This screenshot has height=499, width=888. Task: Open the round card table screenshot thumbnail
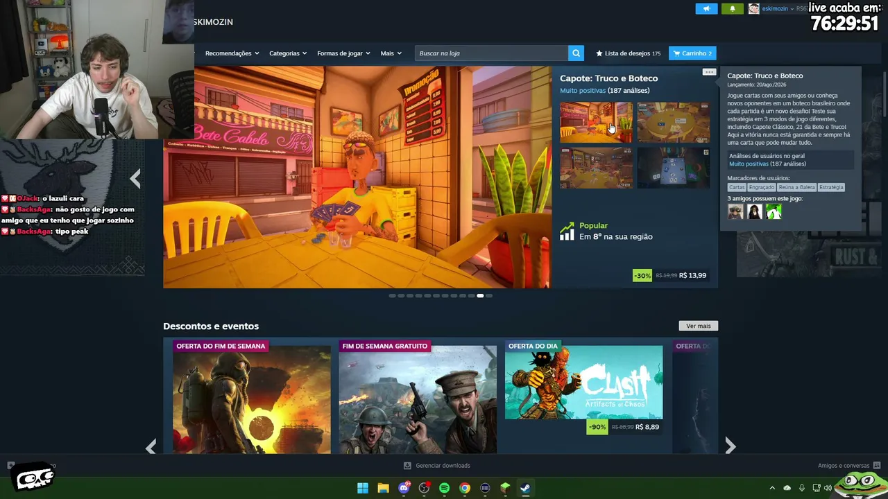point(674,122)
